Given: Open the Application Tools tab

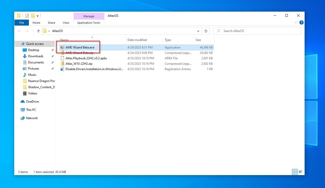Looking at the screenshot, I should 89,23.
